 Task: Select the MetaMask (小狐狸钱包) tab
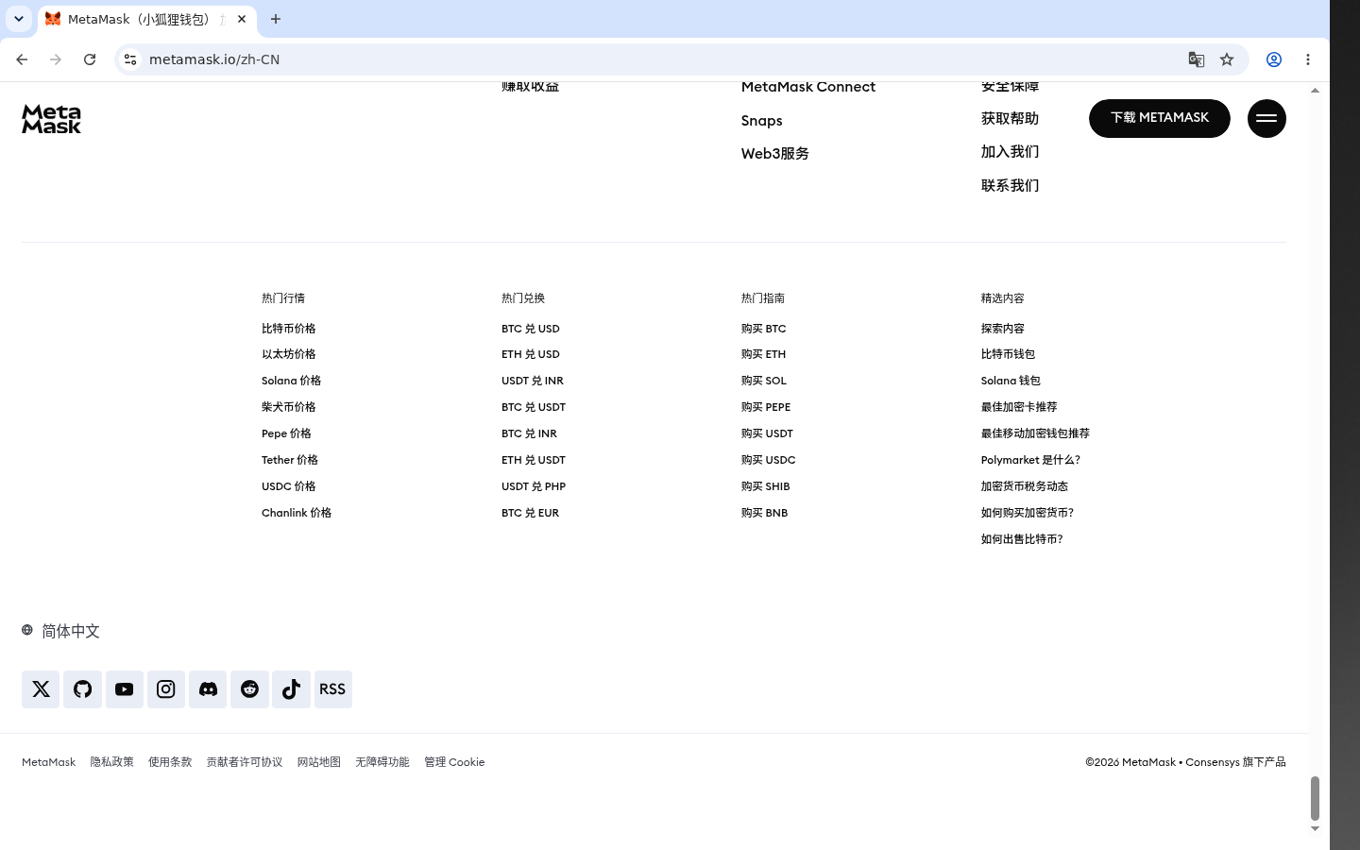[146, 20]
